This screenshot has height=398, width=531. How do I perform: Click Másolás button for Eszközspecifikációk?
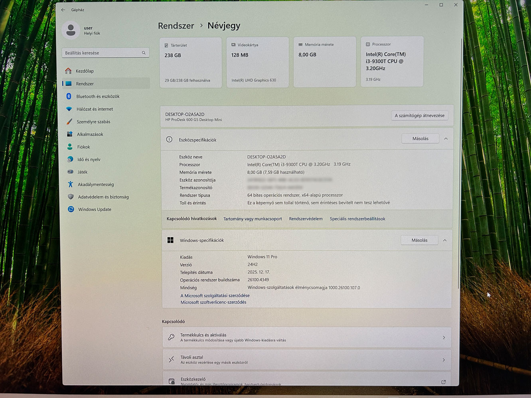420,138
